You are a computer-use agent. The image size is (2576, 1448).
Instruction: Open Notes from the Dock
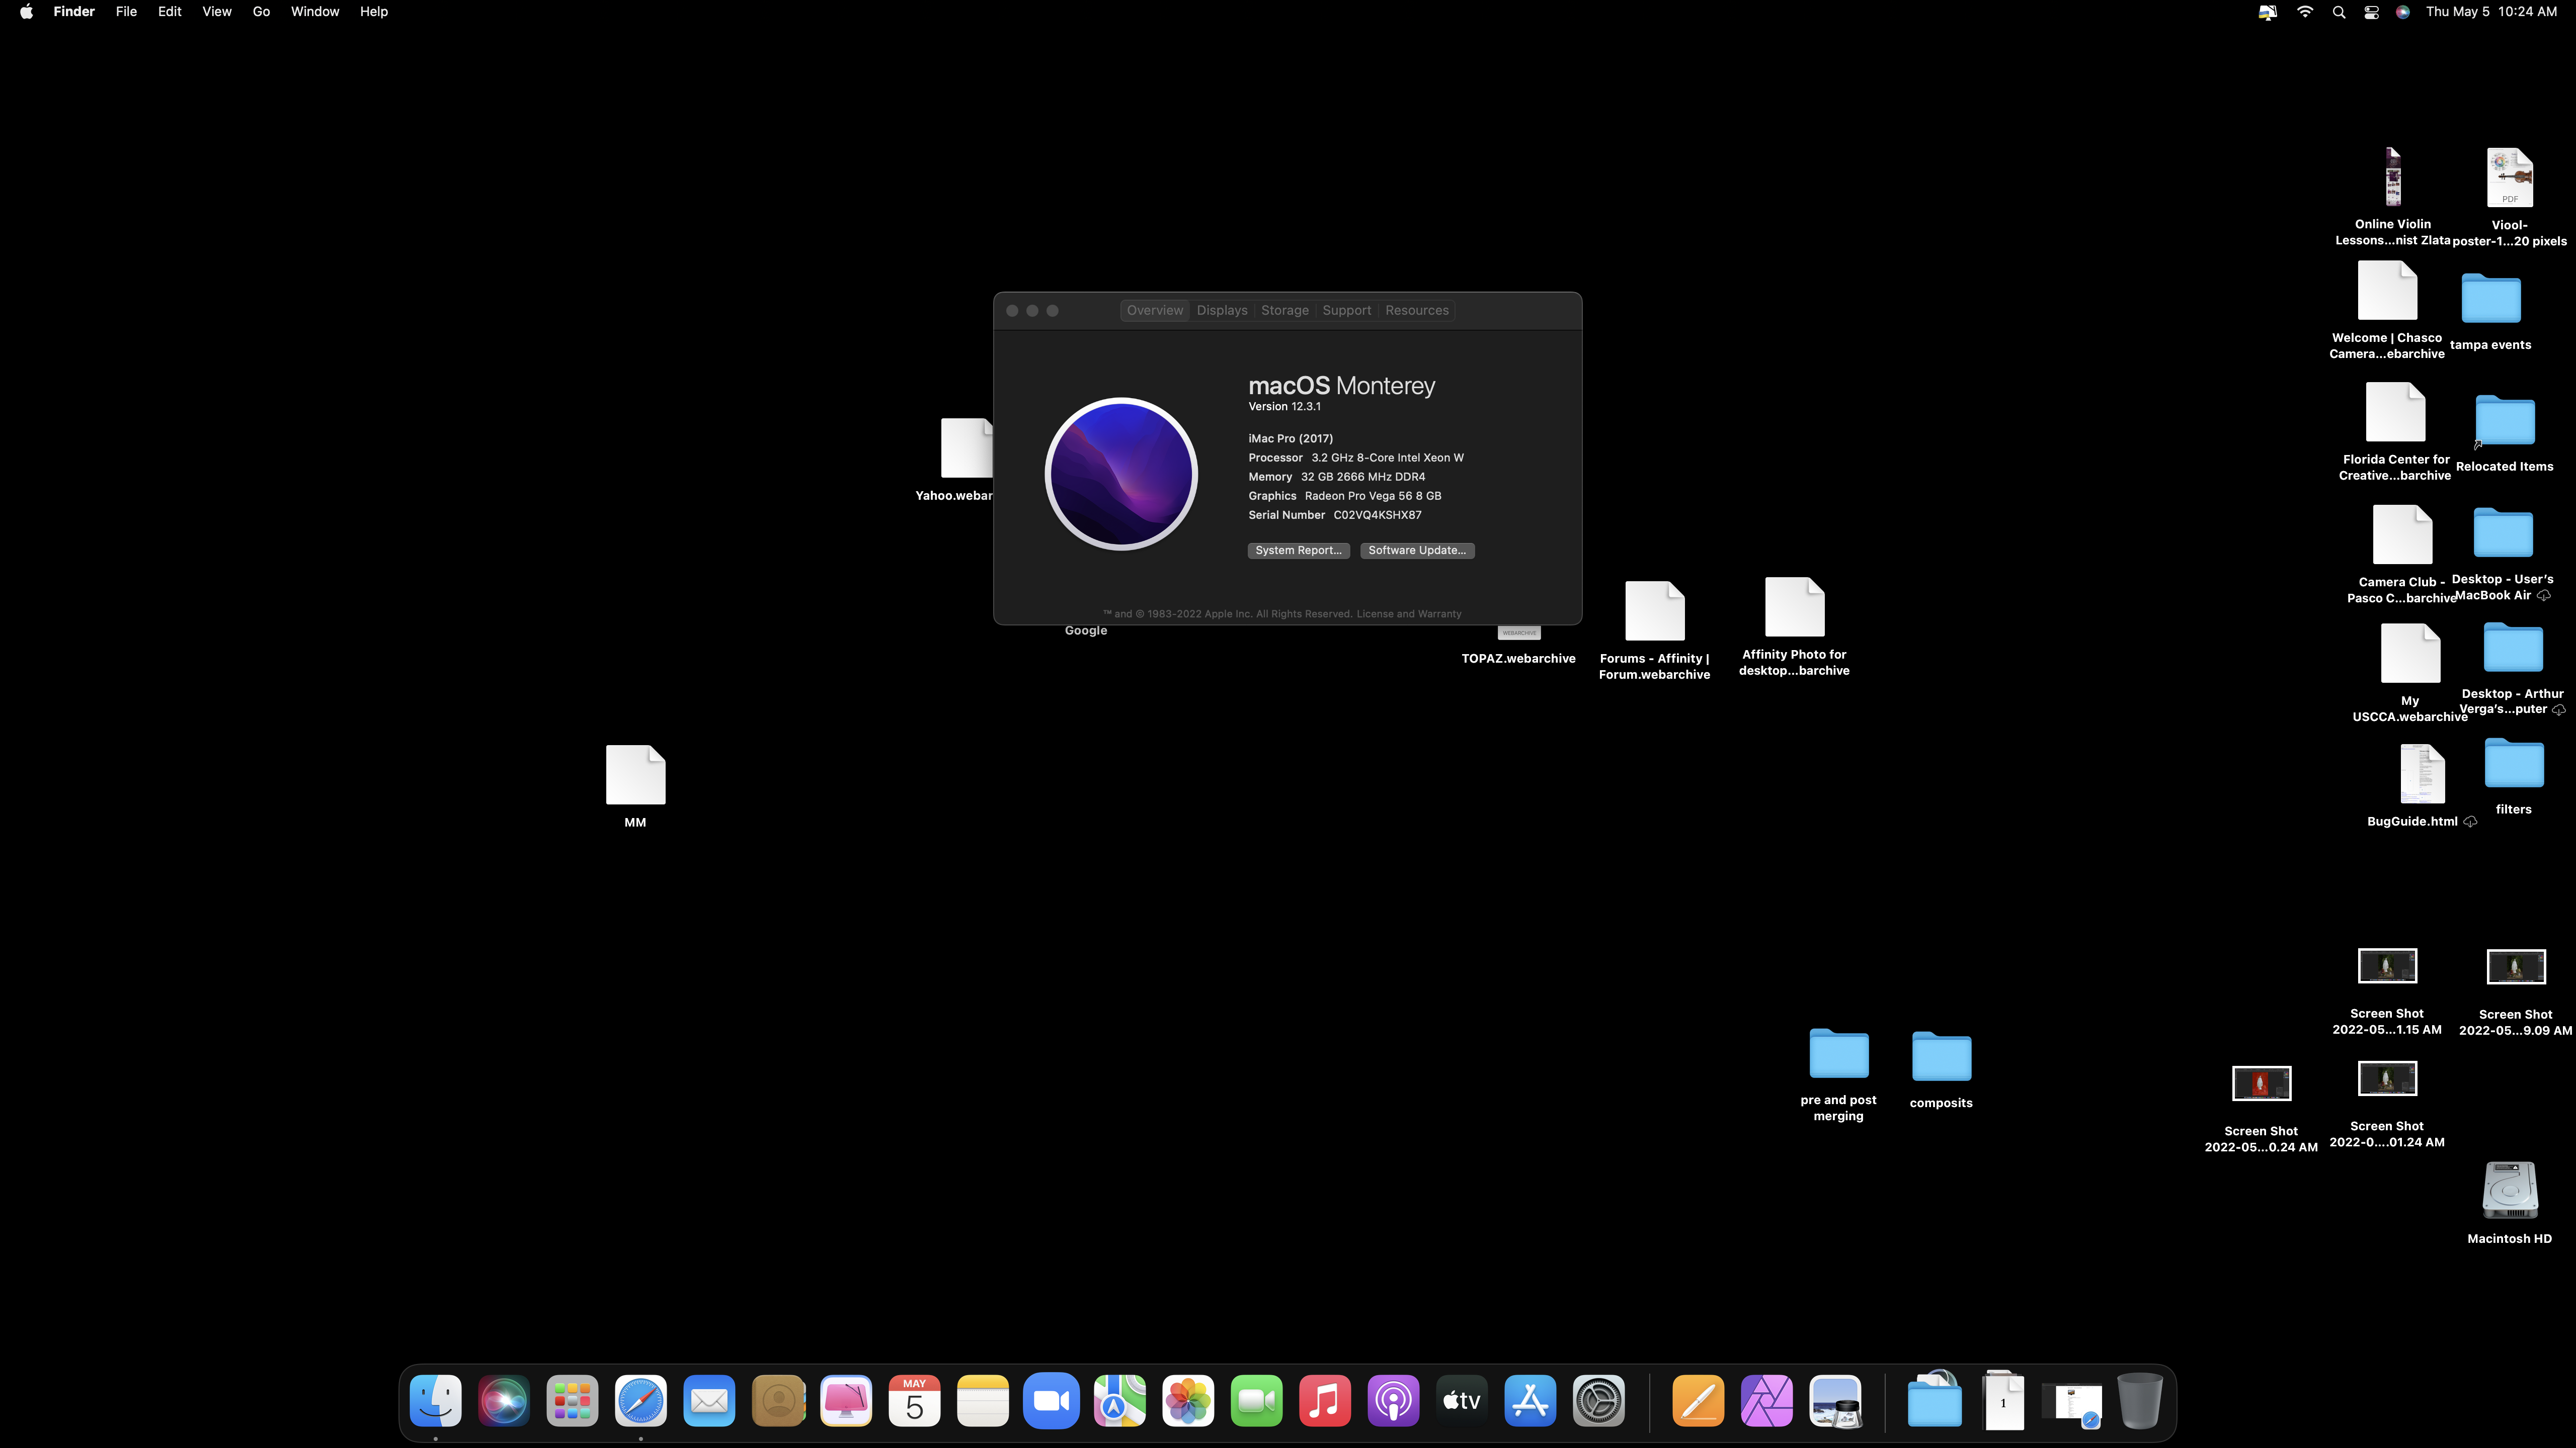[983, 1401]
